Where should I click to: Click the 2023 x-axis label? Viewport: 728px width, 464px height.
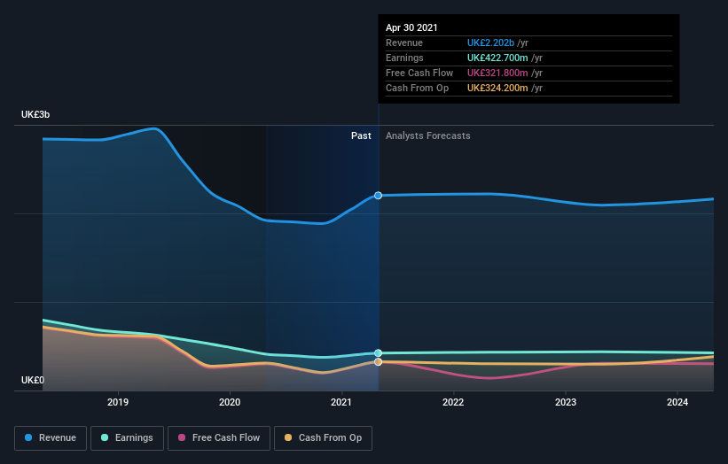coord(566,402)
